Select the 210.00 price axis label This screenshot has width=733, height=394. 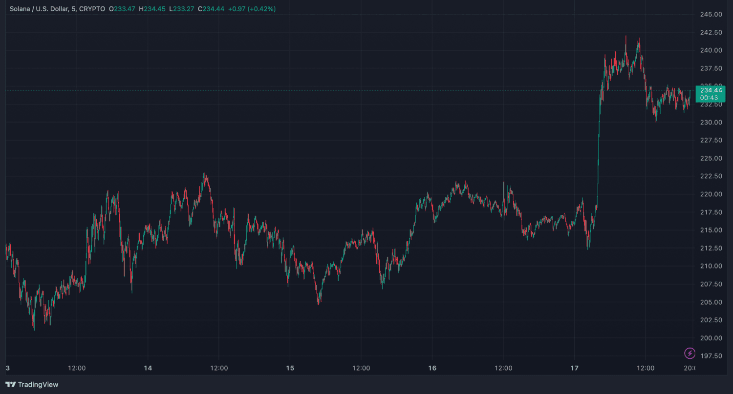tap(711, 266)
